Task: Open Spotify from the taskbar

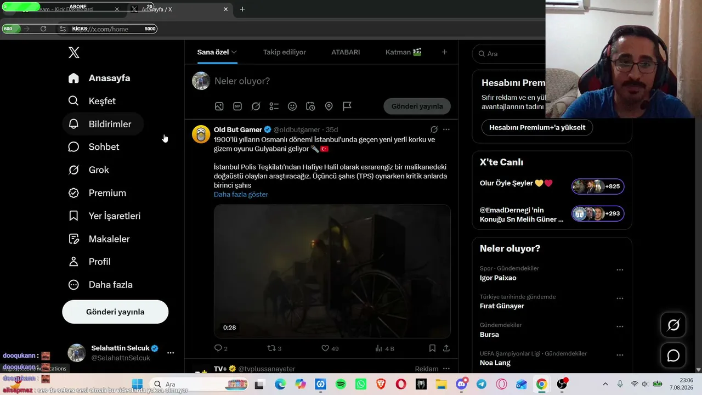Action: [340, 385]
